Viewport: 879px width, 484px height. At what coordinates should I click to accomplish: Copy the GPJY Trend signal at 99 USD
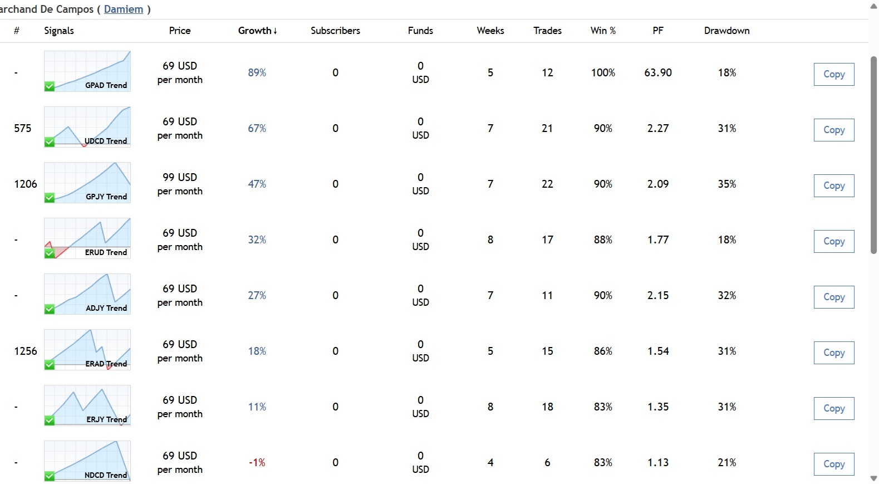point(833,185)
